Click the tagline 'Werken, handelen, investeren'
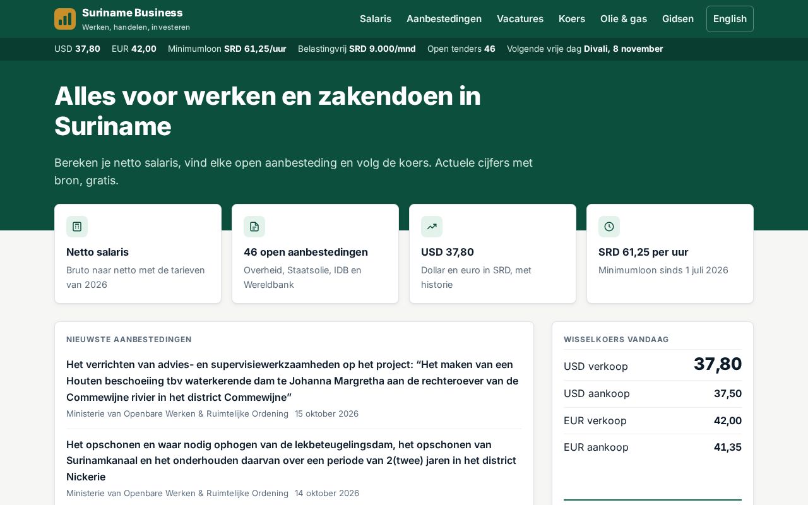 coord(136,27)
